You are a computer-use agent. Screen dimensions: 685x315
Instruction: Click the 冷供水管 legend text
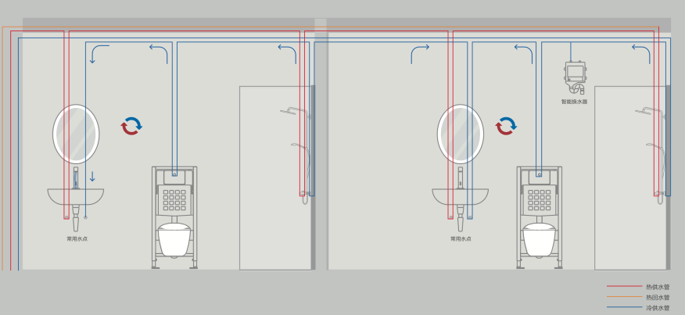coord(658,309)
